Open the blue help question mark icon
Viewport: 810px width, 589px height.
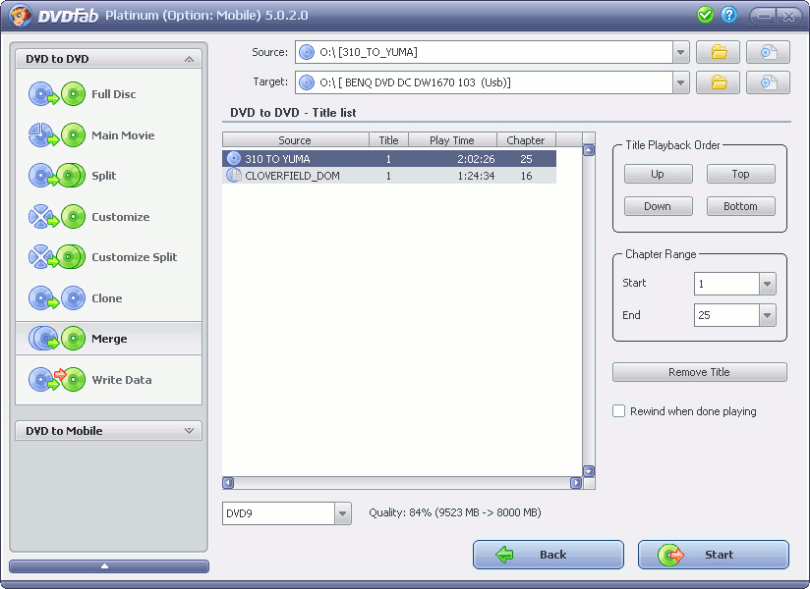728,15
